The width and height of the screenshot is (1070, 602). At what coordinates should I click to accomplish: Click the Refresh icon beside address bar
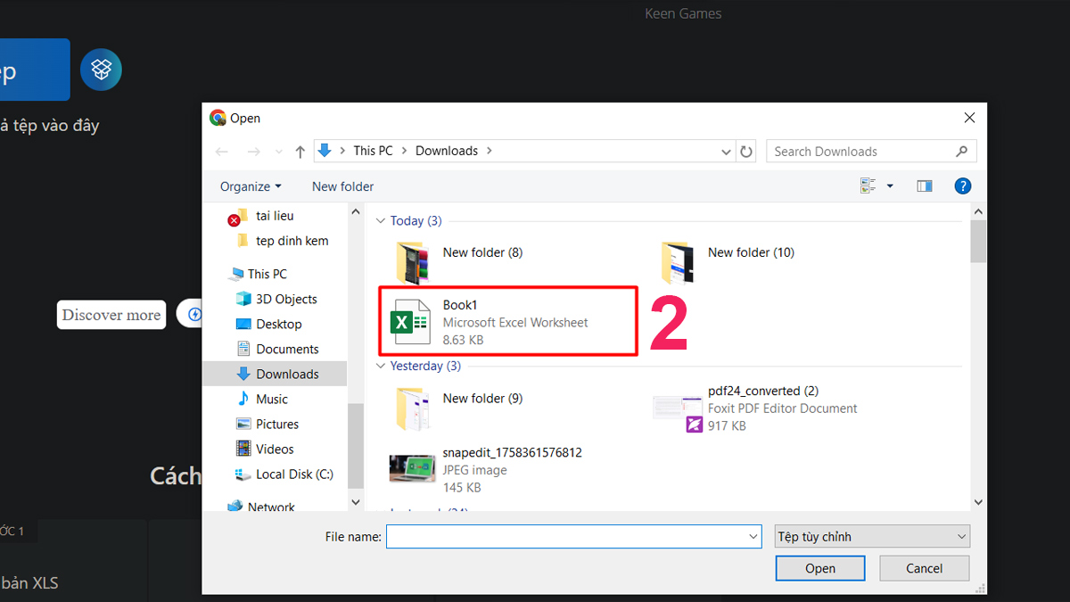click(x=747, y=152)
